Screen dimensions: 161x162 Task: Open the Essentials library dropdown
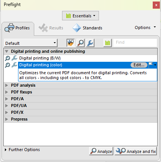coord(80,16)
